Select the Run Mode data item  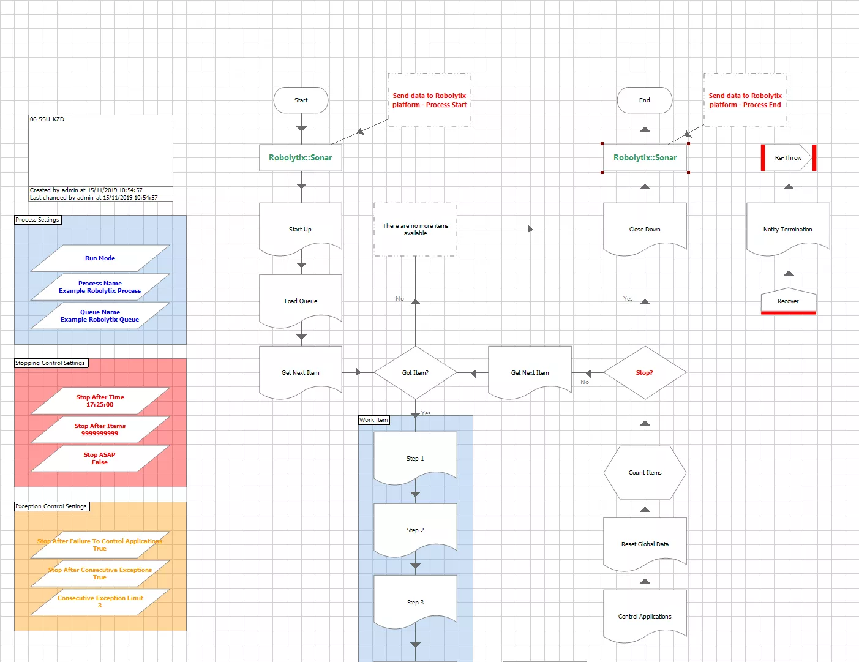pyautogui.click(x=100, y=258)
